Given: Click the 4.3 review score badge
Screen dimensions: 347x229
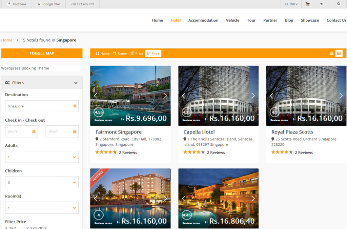Looking at the screenshot, I should point(274,112).
